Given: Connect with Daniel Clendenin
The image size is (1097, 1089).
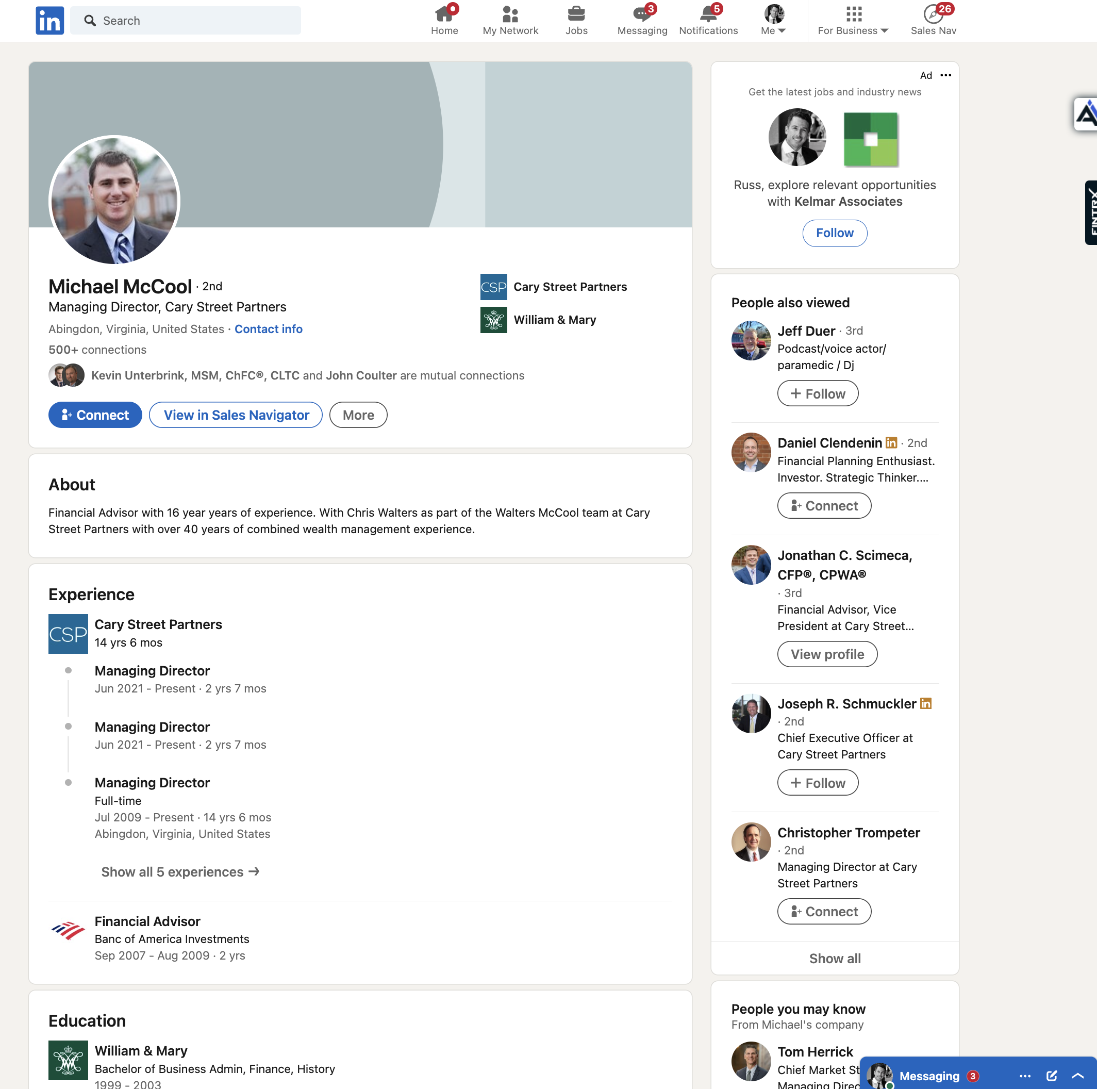Looking at the screenshot, I should (x=824, y=506).
